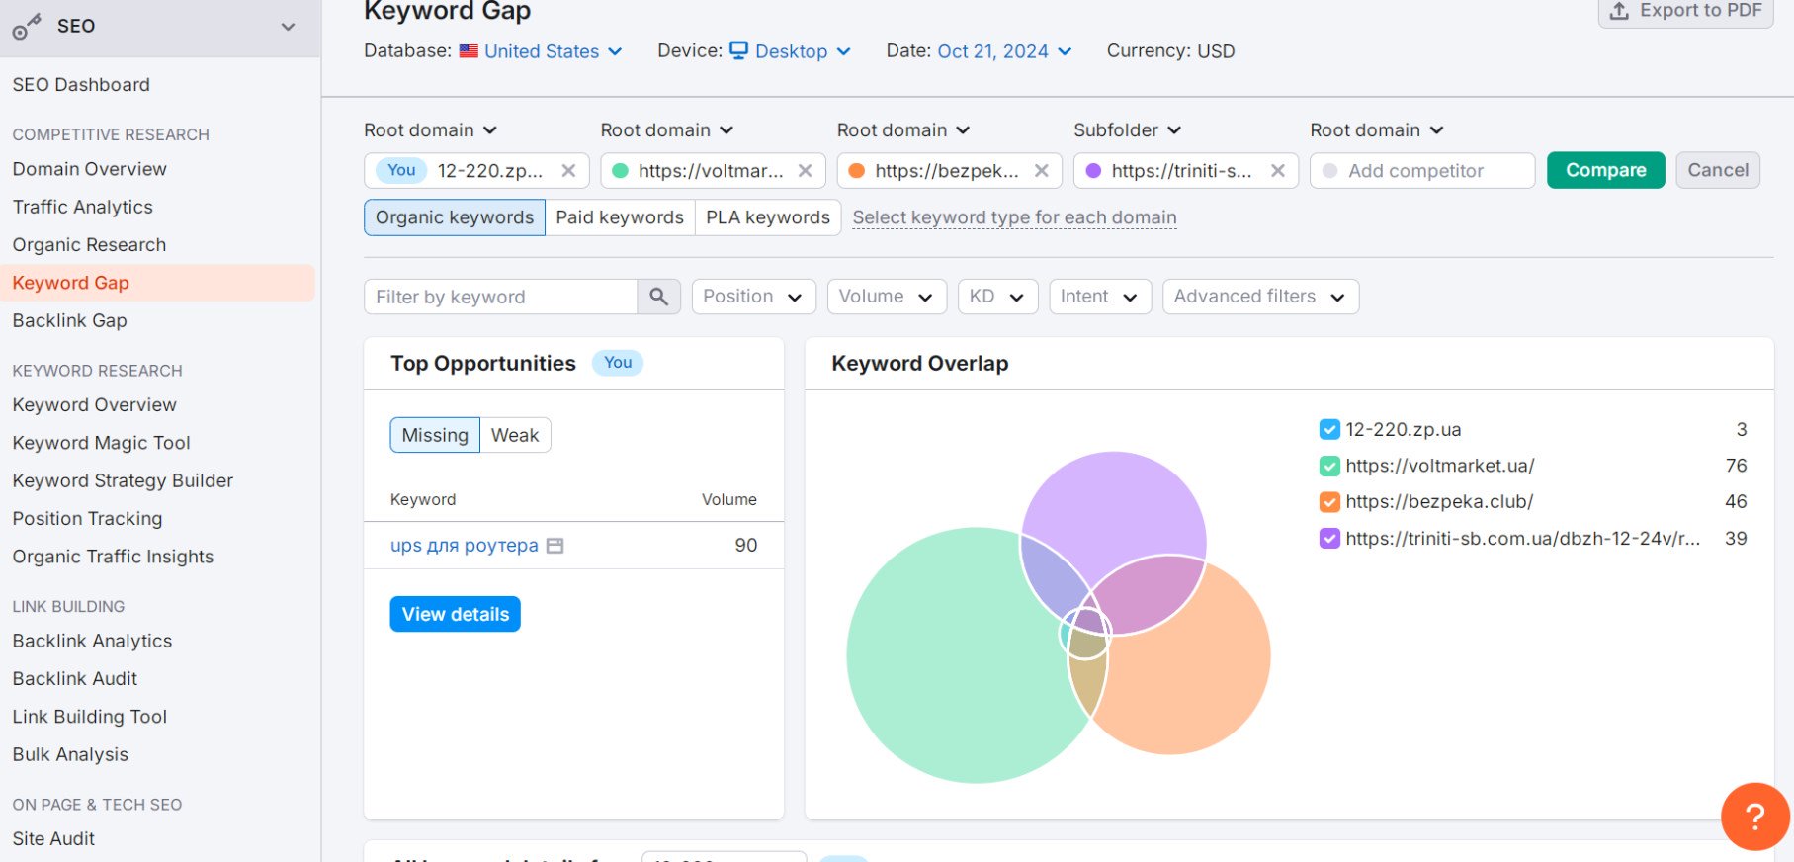Open Keyword Overview

click(x=94, y=405)
